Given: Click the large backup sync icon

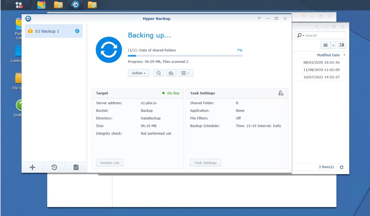Looking at the screenshot, I should point(109,50).
